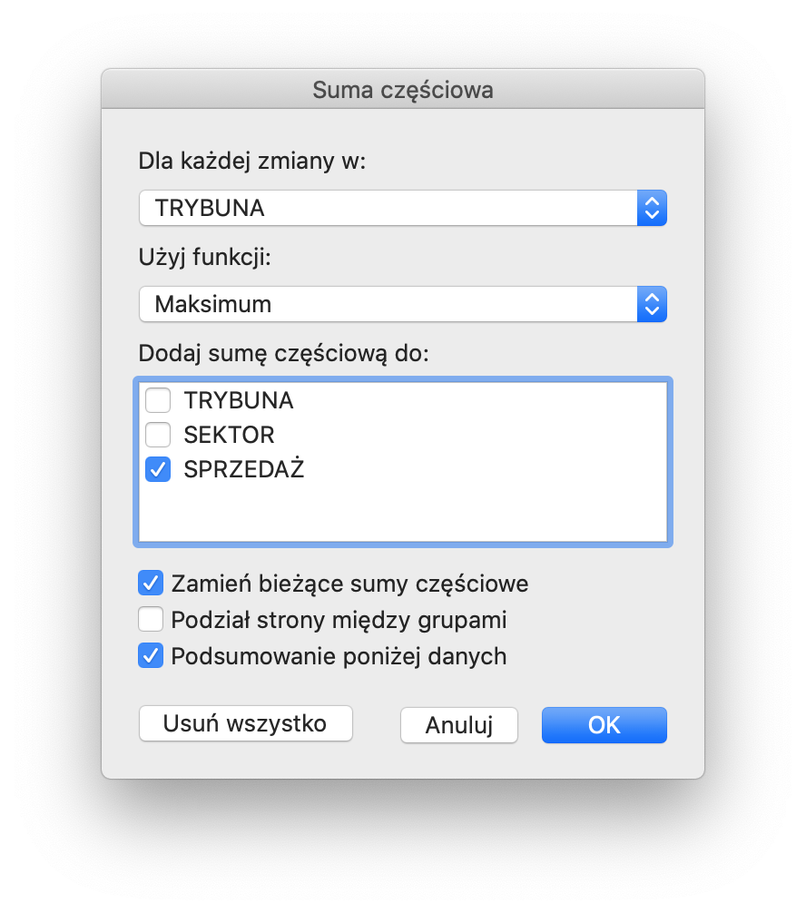Screen dimensions: 806x913
Task: Open the TRYBUNA dropdown arrows
Action: click(651, 208)
